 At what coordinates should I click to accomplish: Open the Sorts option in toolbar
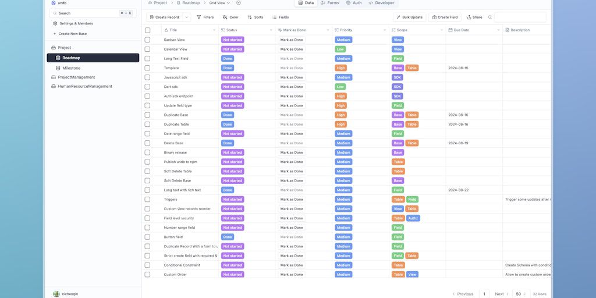(255, 17)
